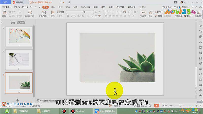Click the Undo arrow icon
The image size is (203, 114).
tap(30, 7)
